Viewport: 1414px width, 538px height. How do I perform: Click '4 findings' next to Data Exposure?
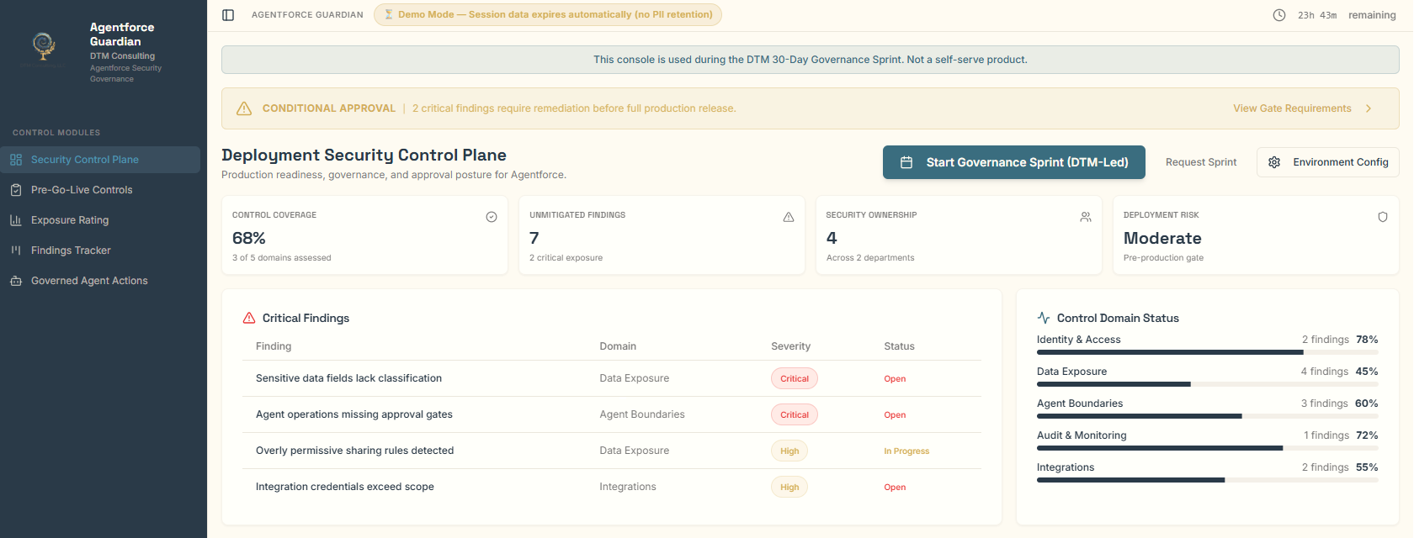(x=1325, y=372)
